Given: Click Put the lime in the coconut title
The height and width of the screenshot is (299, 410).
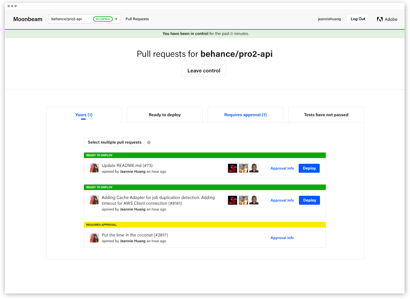Looking at the screenshot, I should pyautogui.click(x=135, y=235).
